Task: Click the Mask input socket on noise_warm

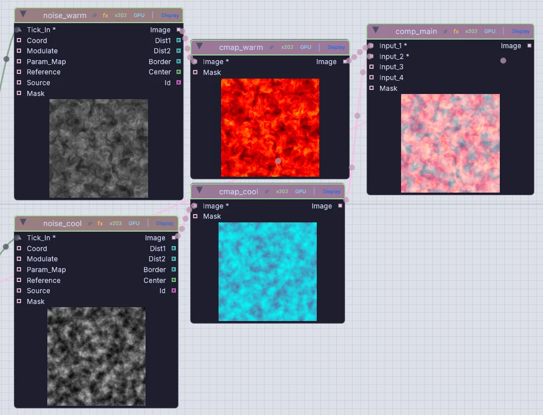Action: tap(19, 93)
